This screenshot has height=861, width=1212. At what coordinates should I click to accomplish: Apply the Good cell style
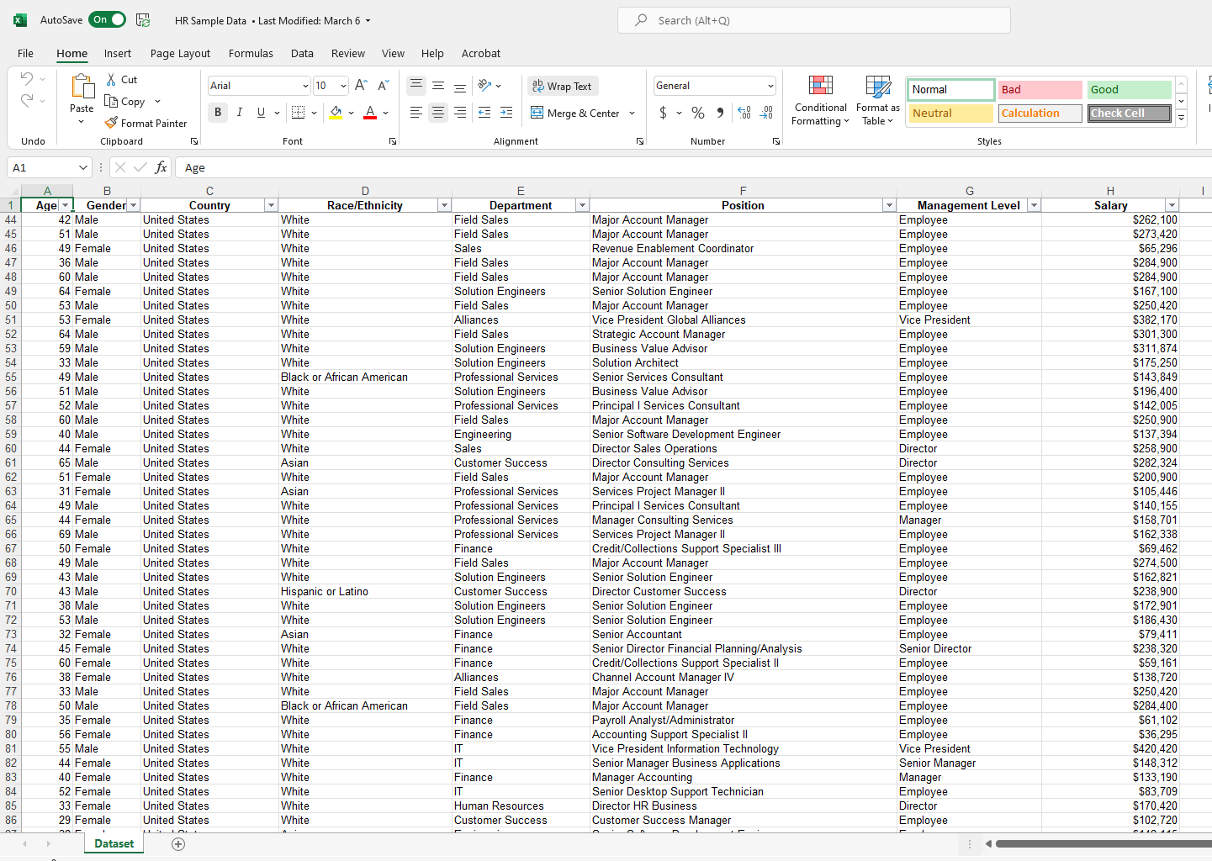click(x=1130, y=89)
